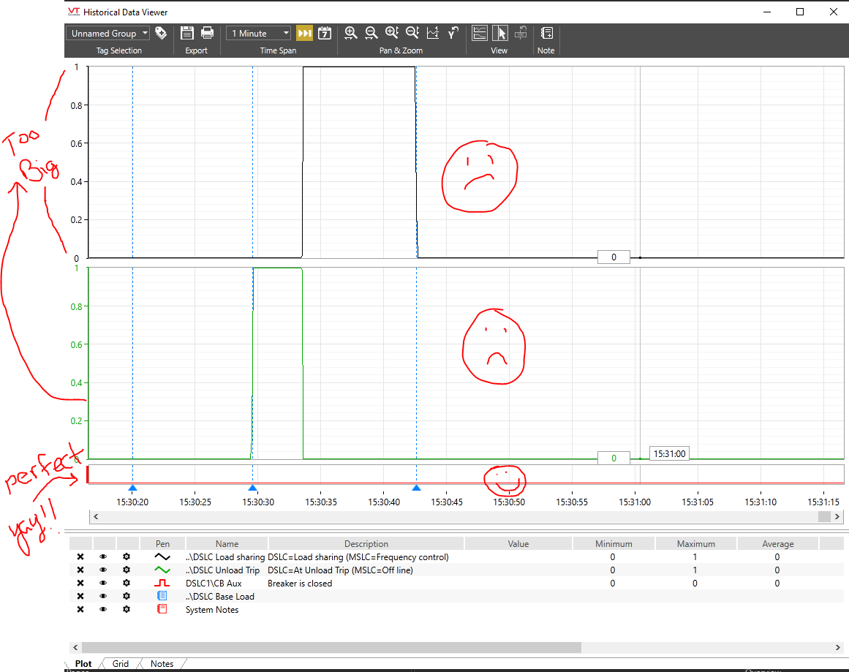Click the 15:31:00 cursor time label
This screenshot has height=672, width=849.
click(669, 454)
